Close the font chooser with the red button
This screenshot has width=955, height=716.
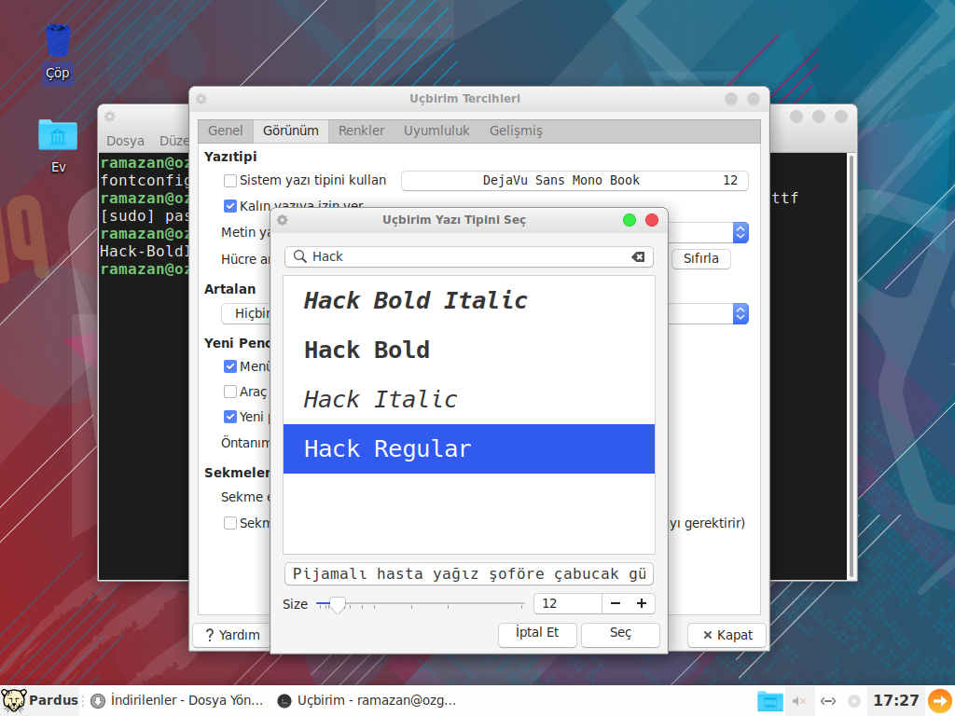click(652, 220)
